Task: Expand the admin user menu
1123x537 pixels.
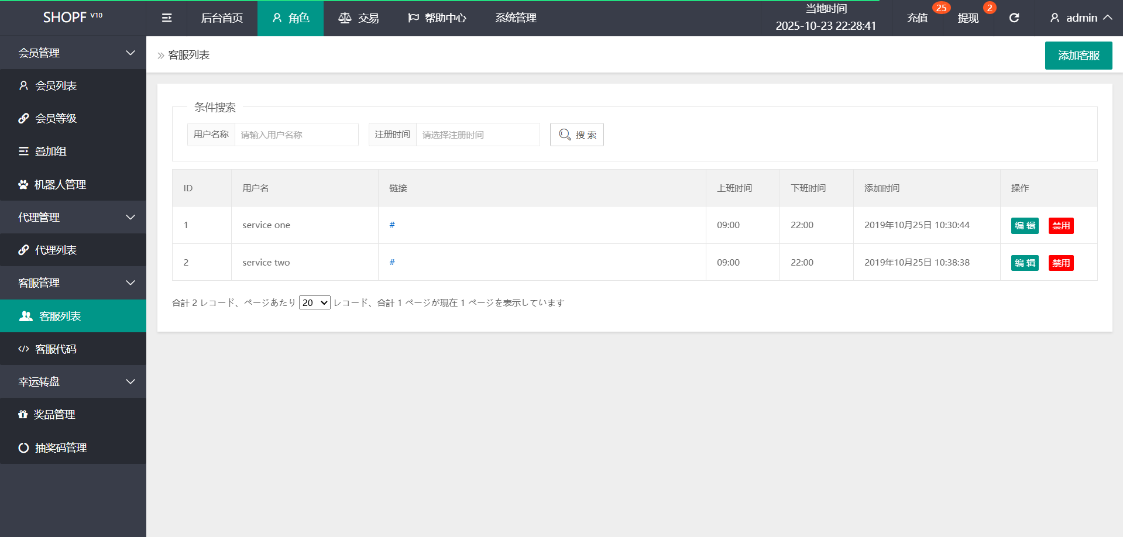Action: point(1080,18)
